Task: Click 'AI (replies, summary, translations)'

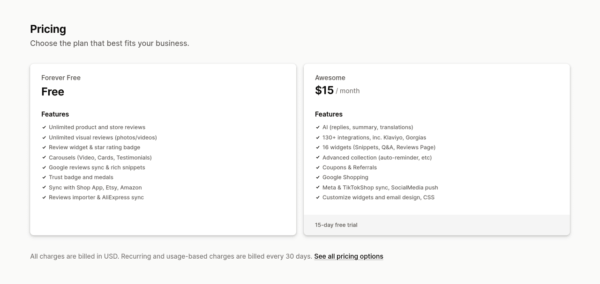Action: pos(367,127)
